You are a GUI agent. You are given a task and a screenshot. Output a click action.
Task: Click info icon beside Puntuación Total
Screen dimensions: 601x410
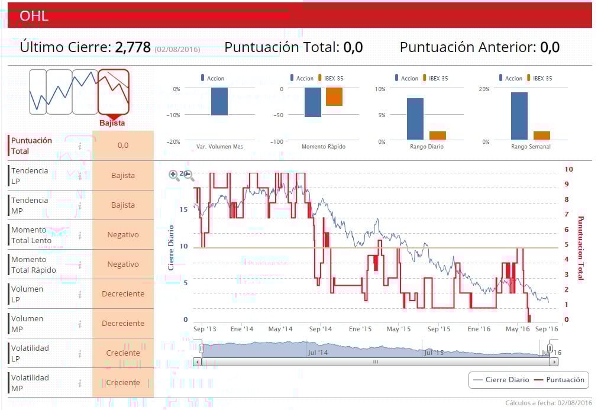80,146
